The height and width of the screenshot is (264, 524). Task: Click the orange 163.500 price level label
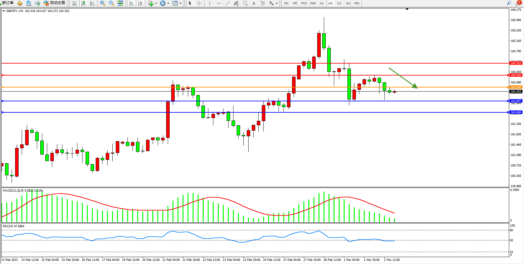click(516, 87)
